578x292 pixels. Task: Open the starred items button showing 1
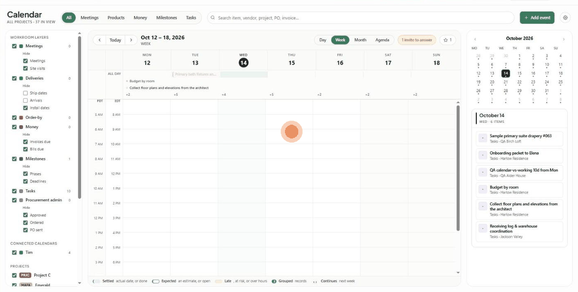(x=447, y=40)
